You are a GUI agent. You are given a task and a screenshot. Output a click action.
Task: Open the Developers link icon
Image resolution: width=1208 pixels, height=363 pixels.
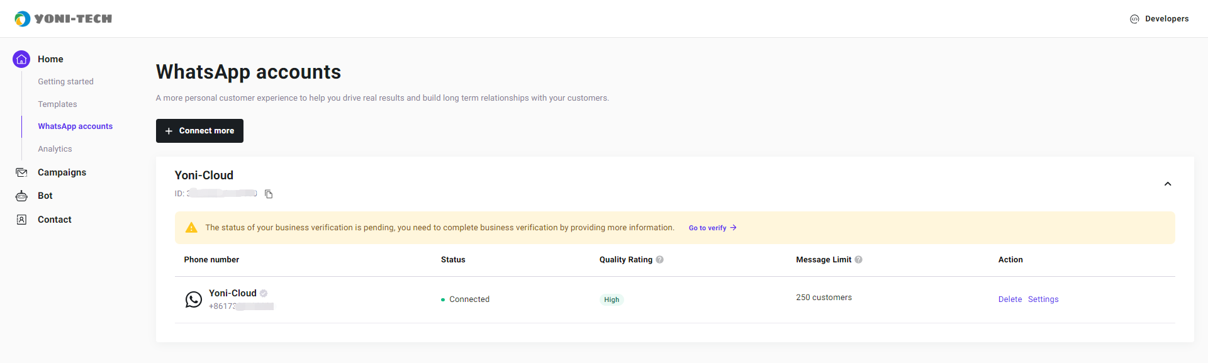(x=1134, y=19)
